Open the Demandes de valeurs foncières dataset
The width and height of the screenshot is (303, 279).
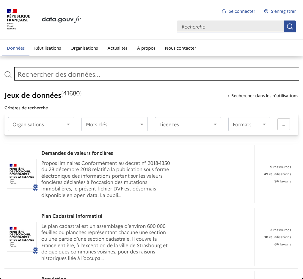77,153
